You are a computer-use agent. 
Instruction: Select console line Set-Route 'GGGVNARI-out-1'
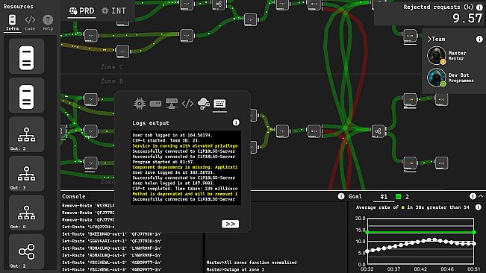pyautogui.click(x=112, y=241)
